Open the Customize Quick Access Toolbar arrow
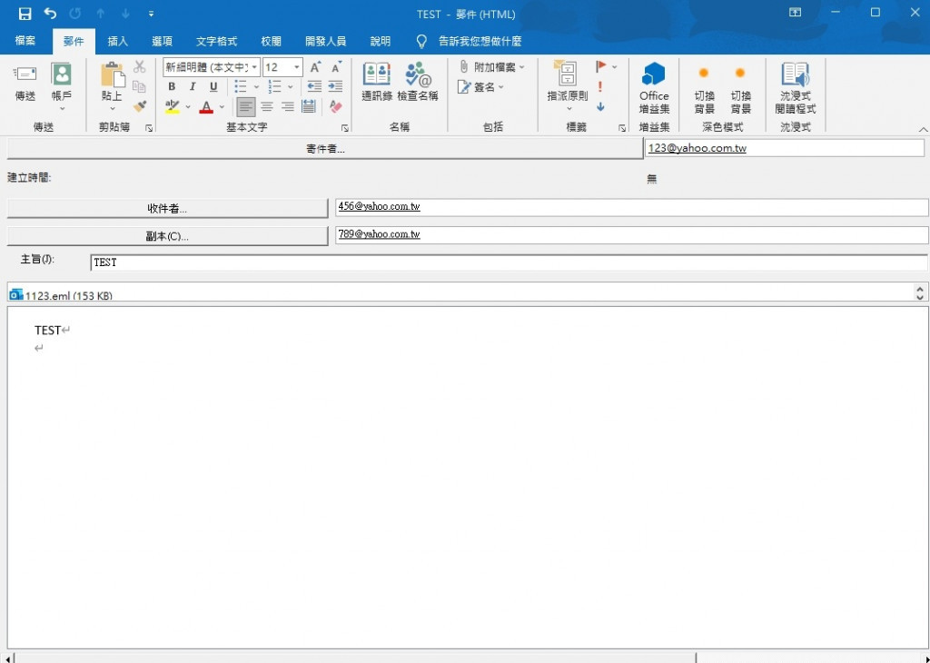930x663 pixels. [x=152, y=13]
